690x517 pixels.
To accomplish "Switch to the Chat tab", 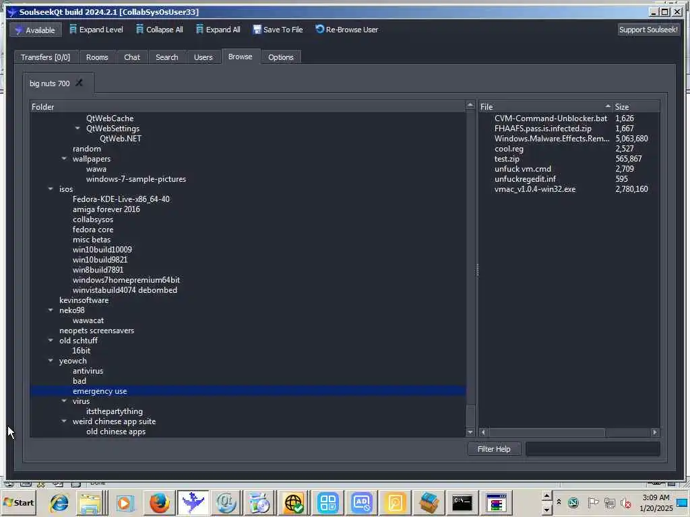I will tap(132, 57).
